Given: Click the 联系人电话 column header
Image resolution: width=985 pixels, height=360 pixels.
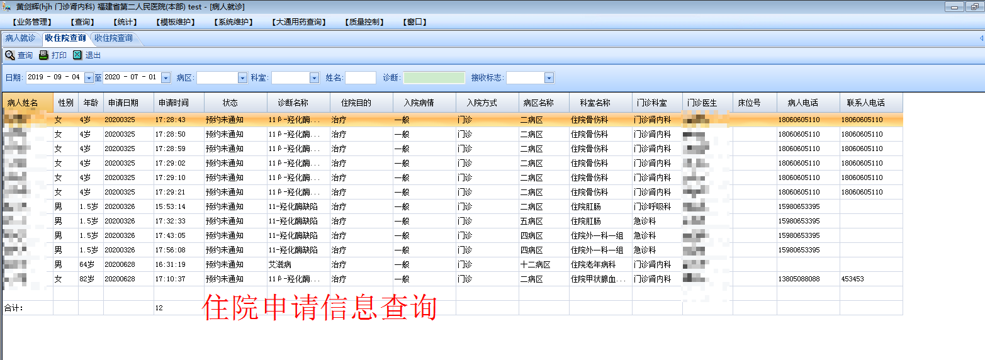Looking at the screenshot, I should [x=871, y=103].
